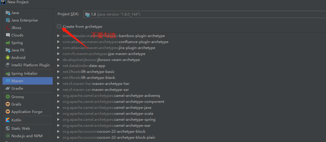This screenshot has width=326, height=142.
Task: Click the IntelliJ IDEA title bar icon
Action: [x=3, y=2]
